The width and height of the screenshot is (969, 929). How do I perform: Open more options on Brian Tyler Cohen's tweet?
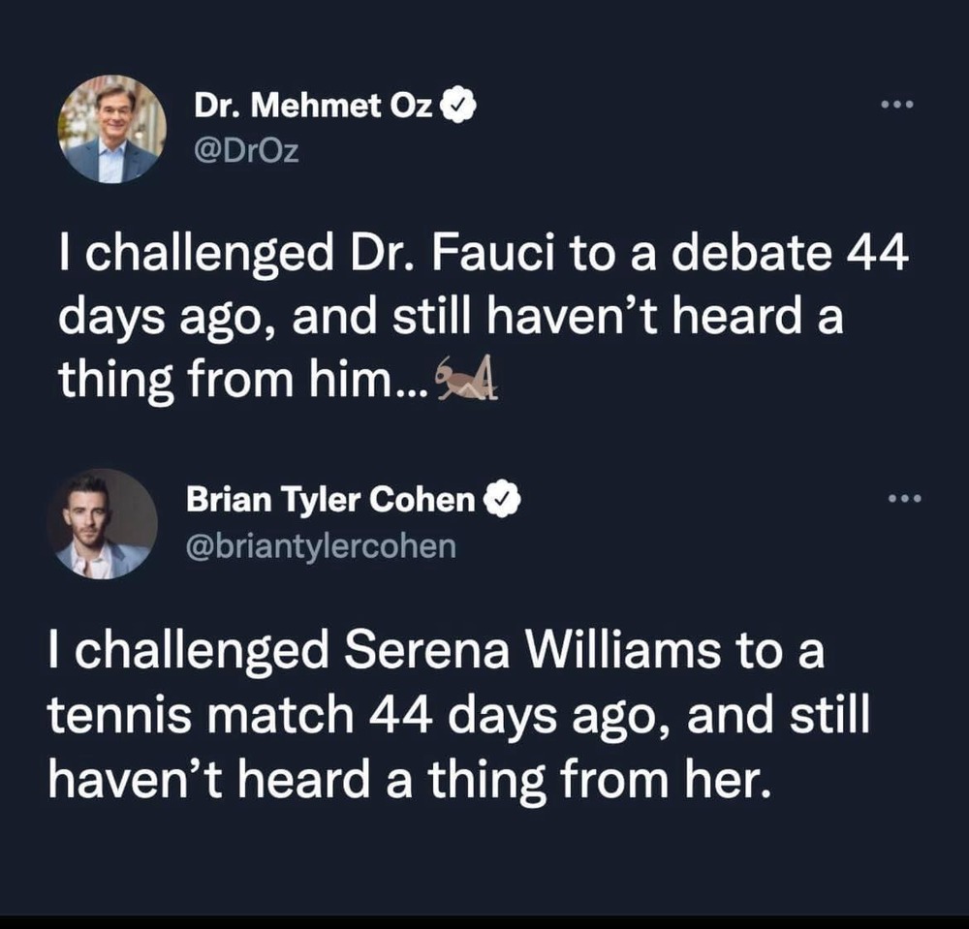[905, 501]
